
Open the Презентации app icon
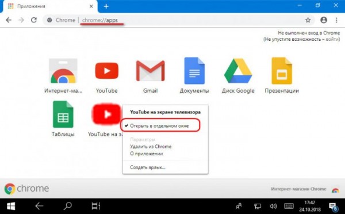pyautogui.click(x=282, y=71)
